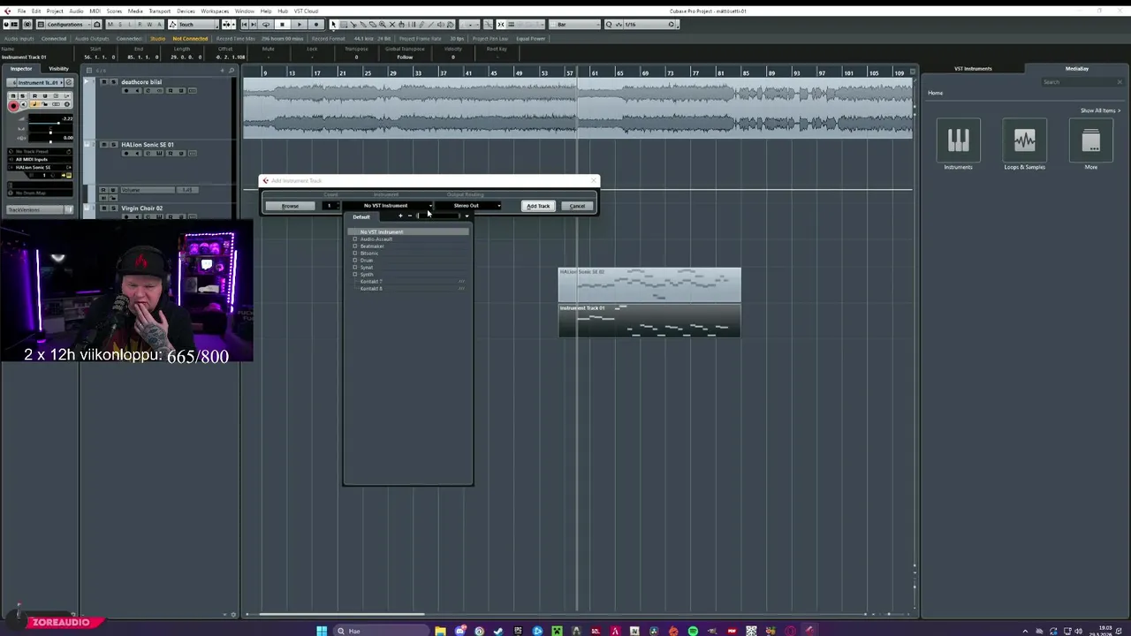Click the Windows taskbar search box
This screenshot has width=1131, height=636.
click(x=380, y=631)
